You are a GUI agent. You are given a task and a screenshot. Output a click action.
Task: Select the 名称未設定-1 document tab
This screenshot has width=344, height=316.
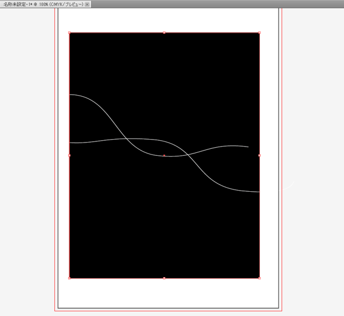45,4
